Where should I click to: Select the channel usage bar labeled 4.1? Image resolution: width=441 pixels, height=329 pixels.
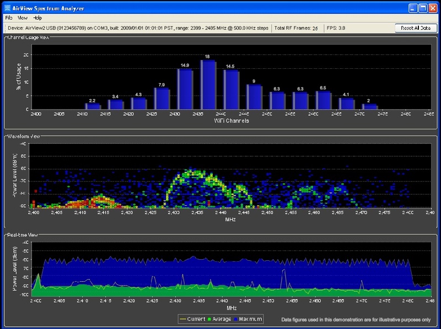pyautogui.click(x=346, y=103)
